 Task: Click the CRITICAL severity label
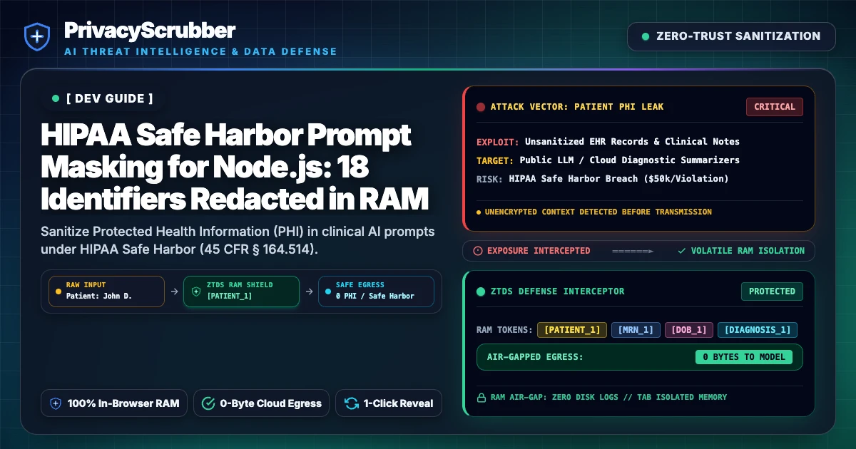click(x=775, y=107)
